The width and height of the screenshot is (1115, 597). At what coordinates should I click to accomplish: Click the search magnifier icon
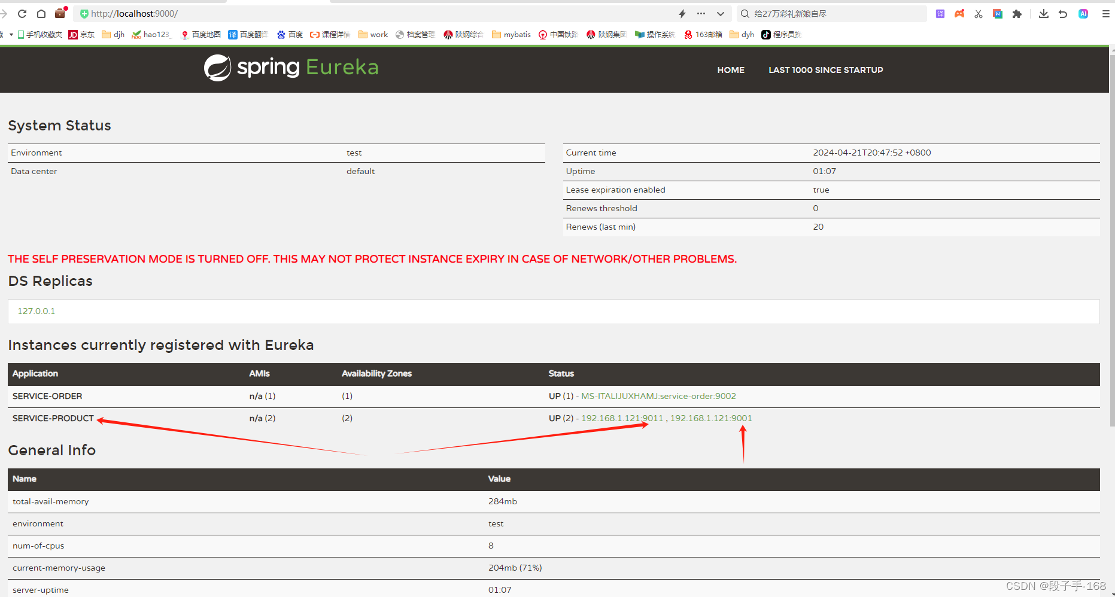point(745,14)
